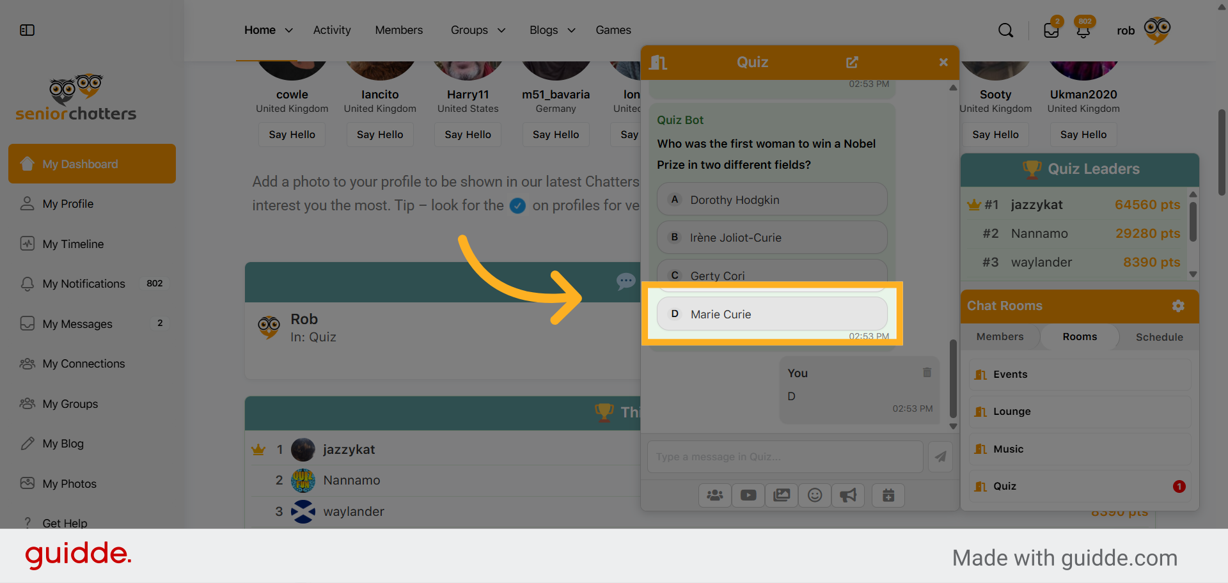This screenshot has width=1228, height=583.
Task: Select answer B Irène Joliot-Curie
Action: (772, 237)
